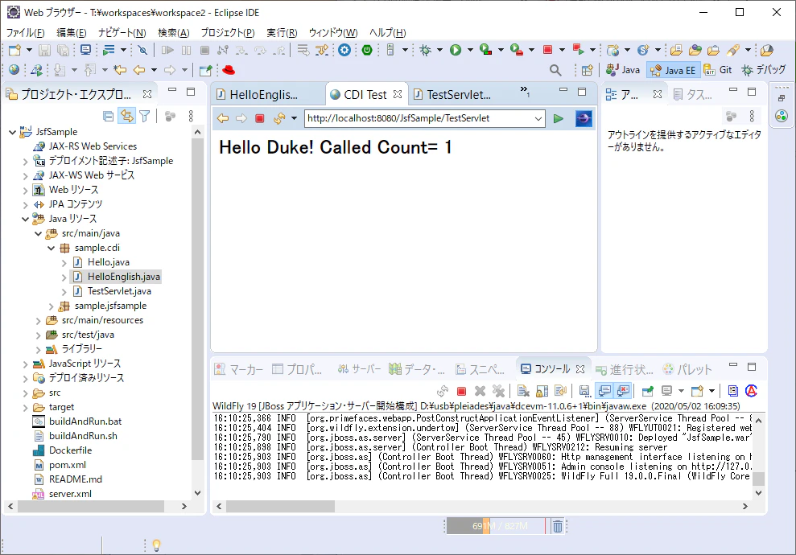
Task: Click the heap memory usage bar
Action: [497, 526]
